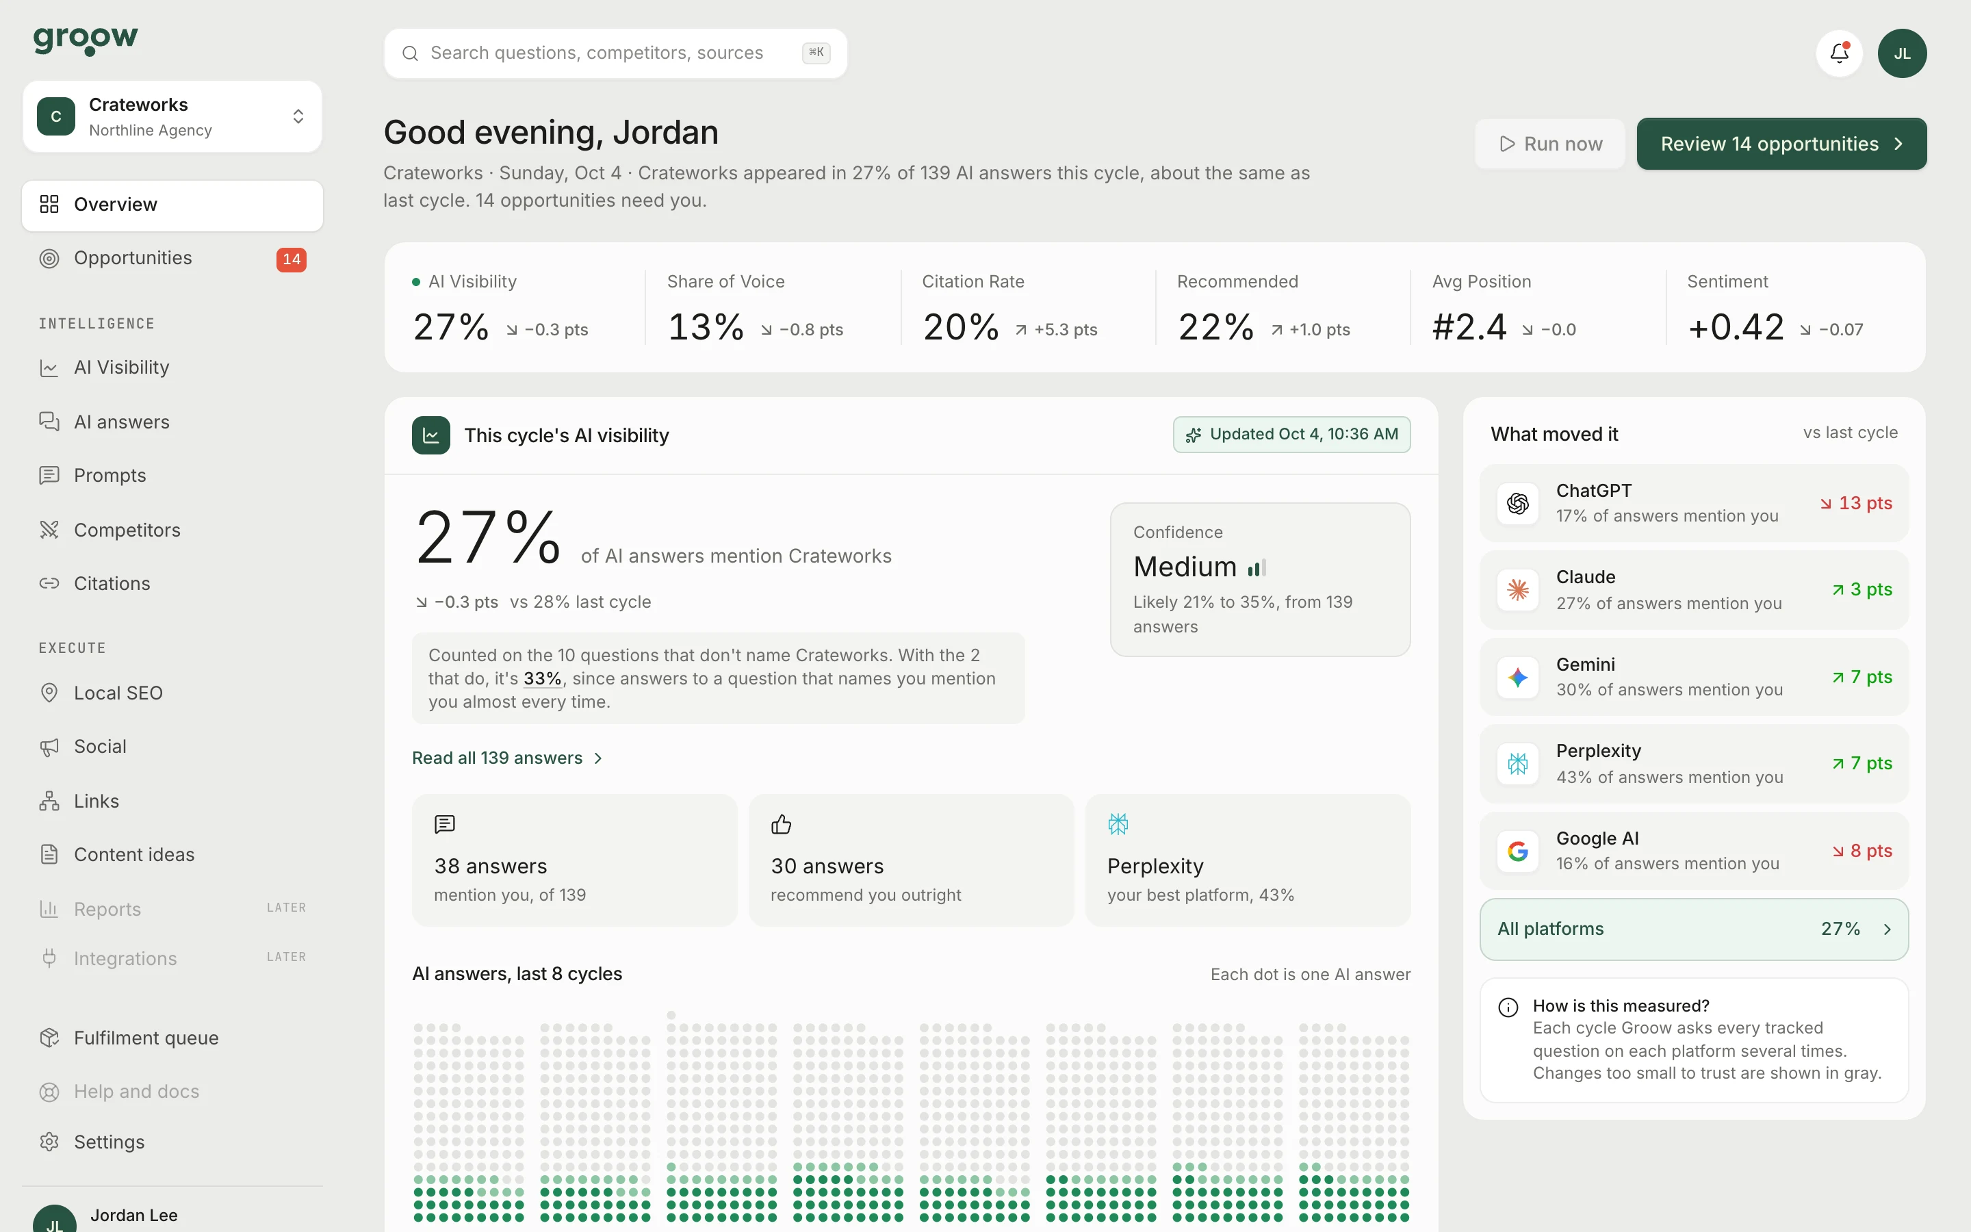
Task: Click the Sentiment +0.42 metric
Action: (1792, 308)
